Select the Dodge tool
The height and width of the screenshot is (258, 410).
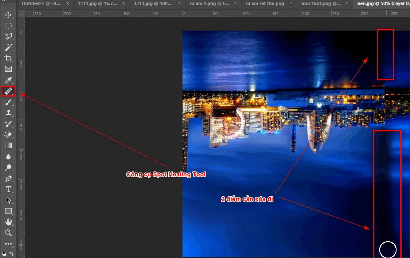pos(8,167)
